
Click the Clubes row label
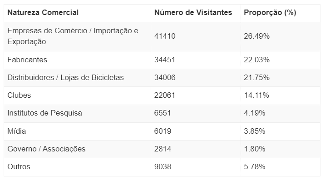pyautogui.click(x=19, y=95)
